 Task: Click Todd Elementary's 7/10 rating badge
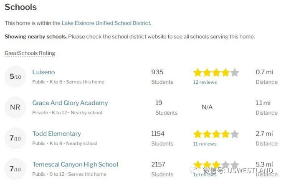point(15,138)
